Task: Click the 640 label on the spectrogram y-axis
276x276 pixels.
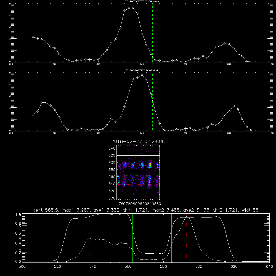Action: tap(112, 148)
